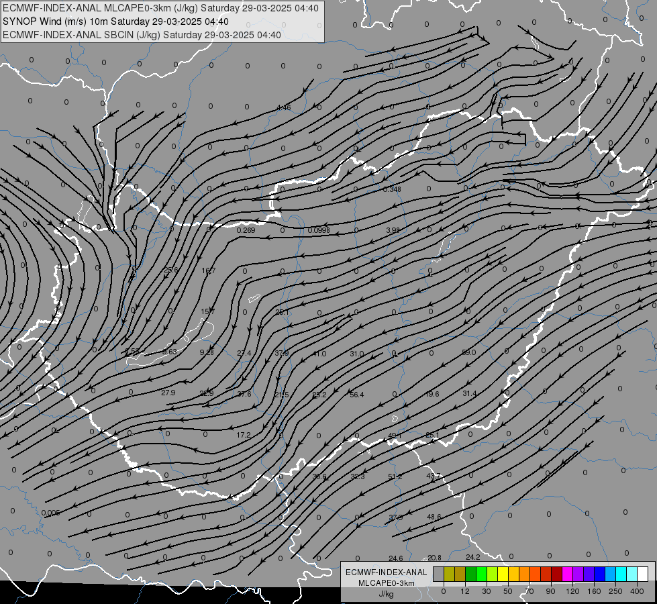
Task: Click the map value 9.28
Action: click(207, 352)
